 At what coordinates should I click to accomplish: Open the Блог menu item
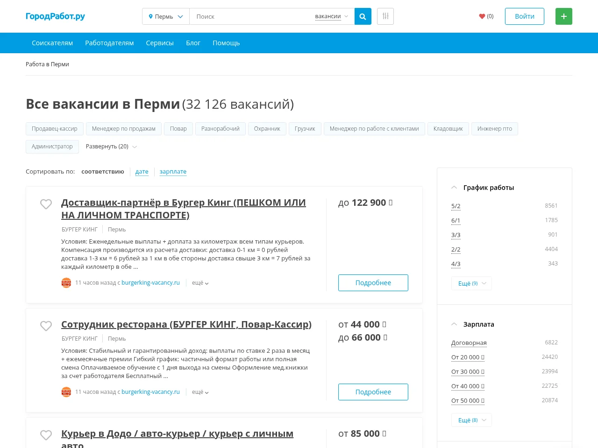193,43
